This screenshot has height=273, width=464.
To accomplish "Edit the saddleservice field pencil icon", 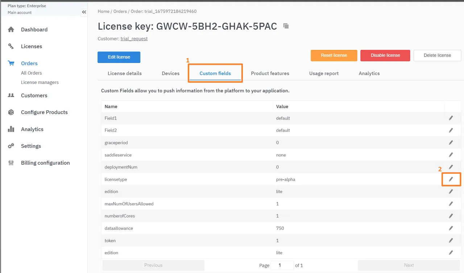I will 451,155.
